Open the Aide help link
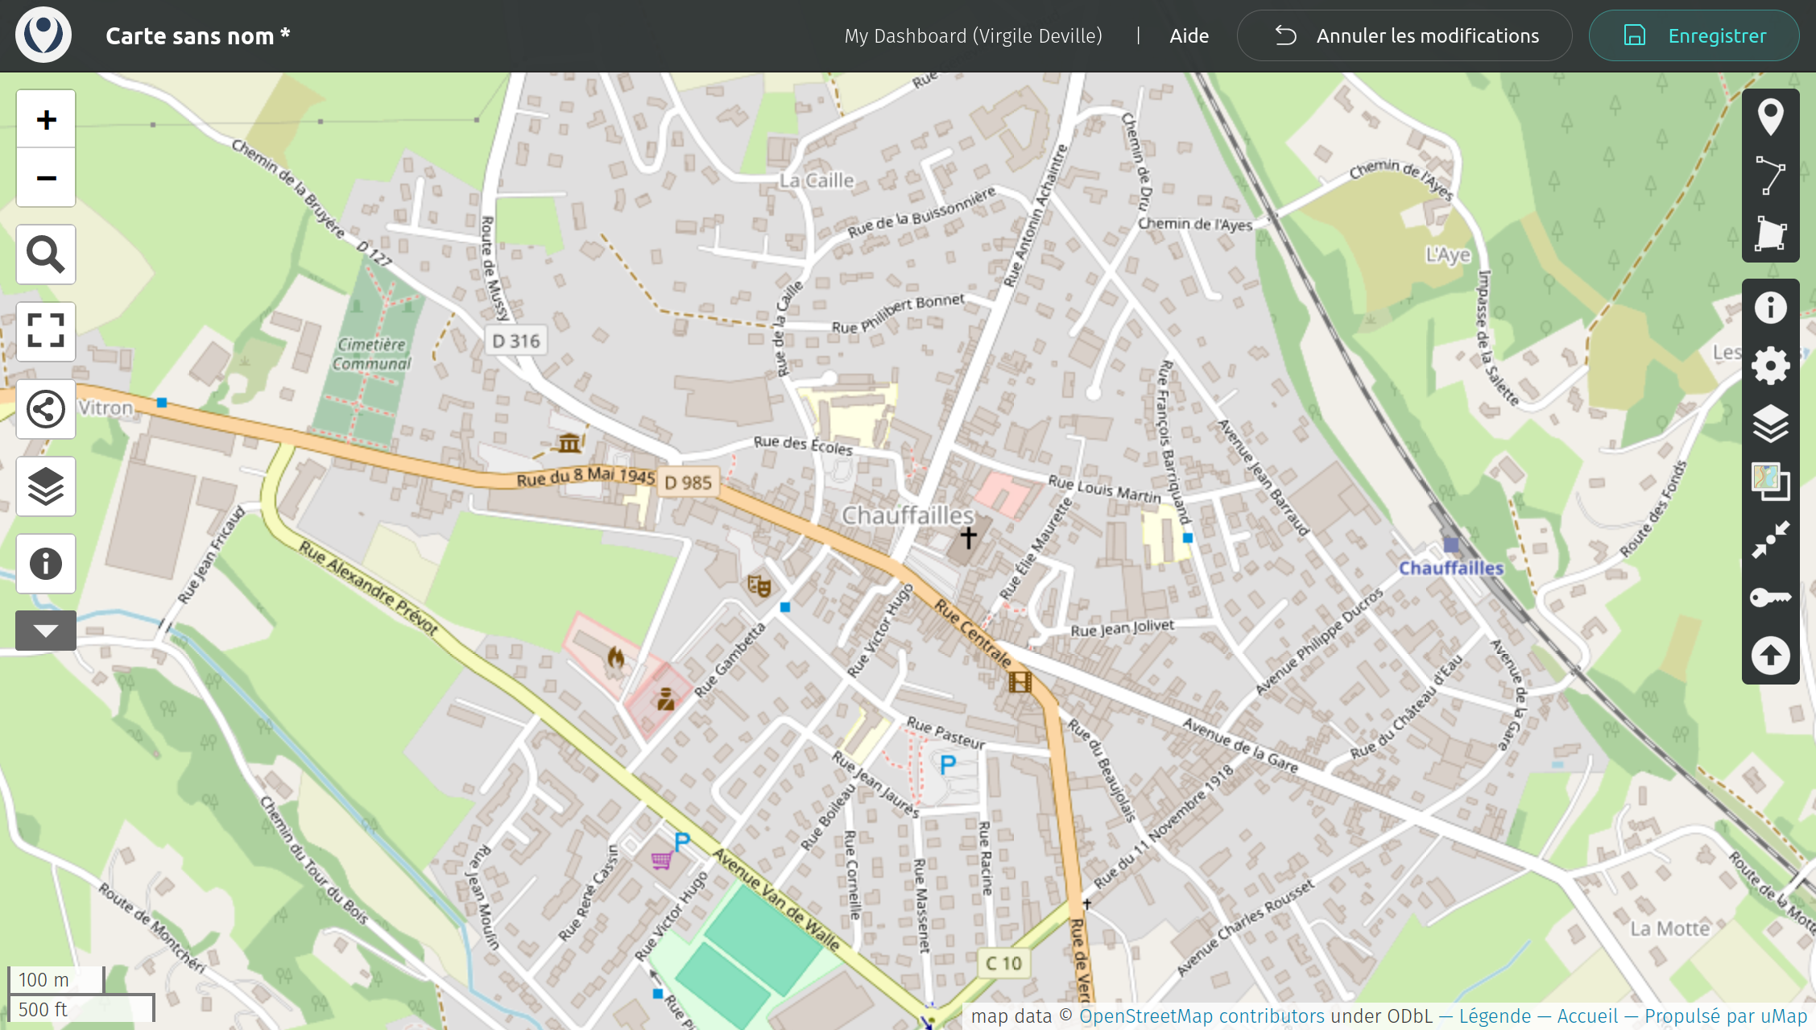 pyautogui.click(x=1189, y=36)
